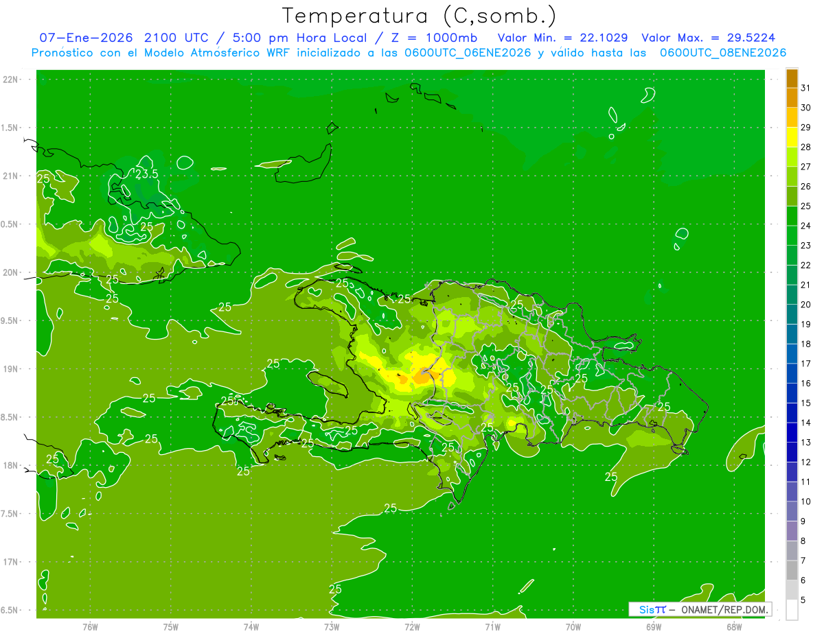Click "Valor Min. = 22.1029" in header
The width and height of the screenshot is (824, 636).
pyautogui.click(x=563, y=38)
